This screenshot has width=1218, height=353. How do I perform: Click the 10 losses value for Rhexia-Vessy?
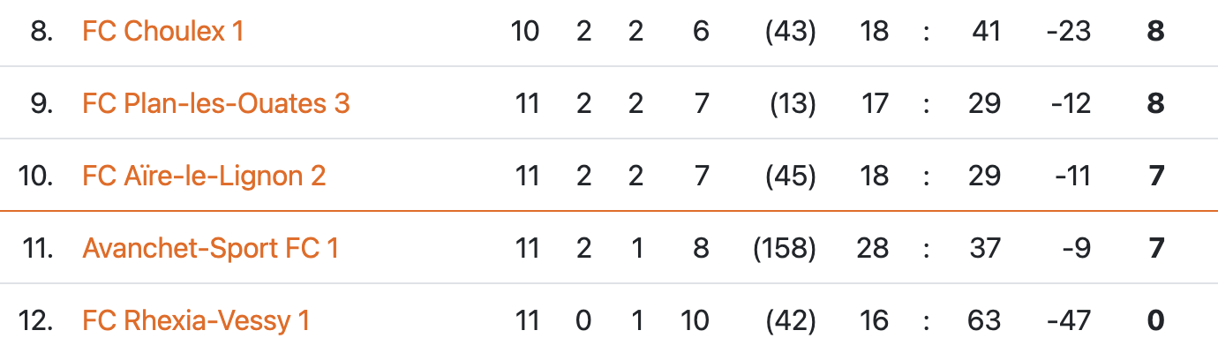click(x=695, y=321)
